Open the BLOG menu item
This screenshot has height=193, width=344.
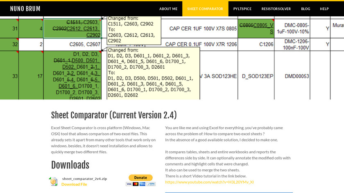coord(306,9)
